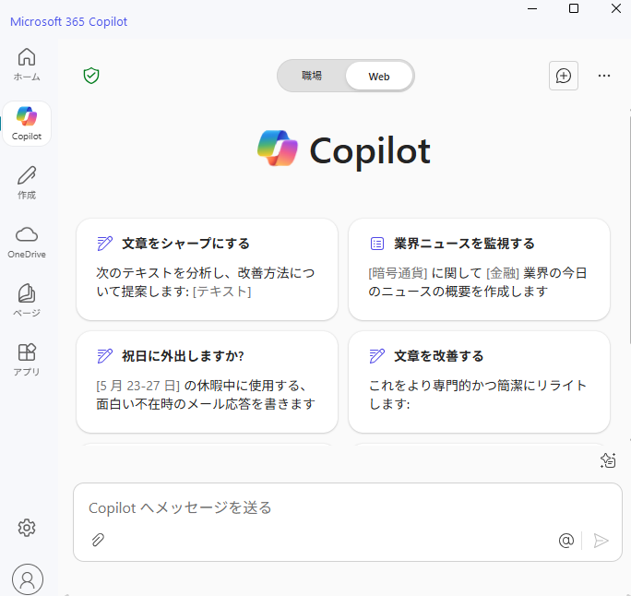Screen dimensions: 631x596
Task: Click the user account avatar icon
Action: click(28, 579)
